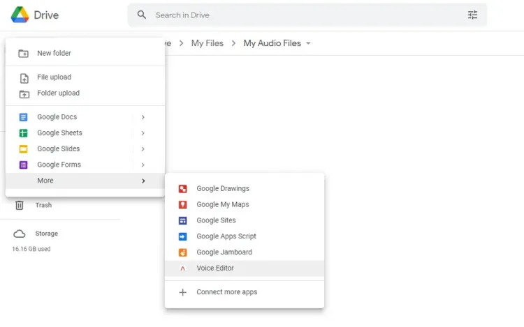Click the 16.16 GB used text

[31, 249]
